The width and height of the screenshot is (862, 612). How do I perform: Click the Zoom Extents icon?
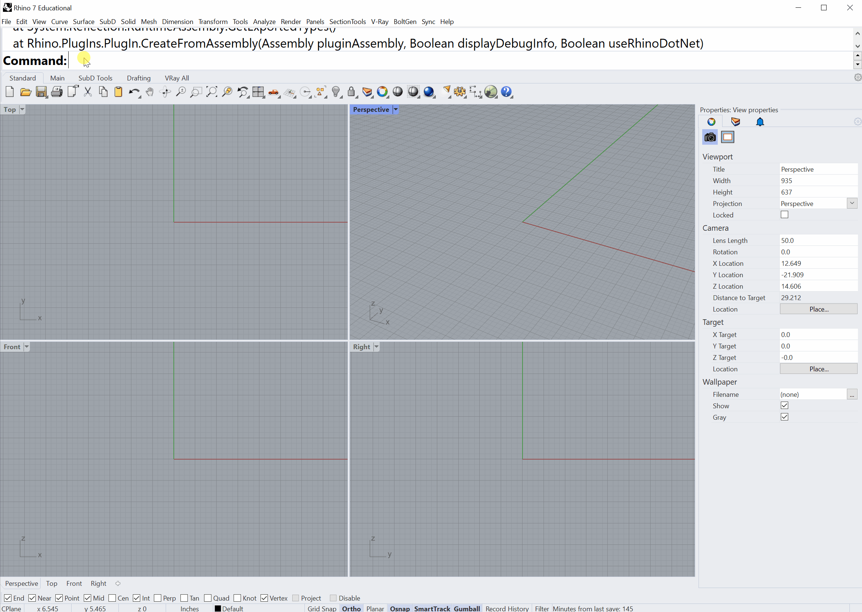[212, 92]
